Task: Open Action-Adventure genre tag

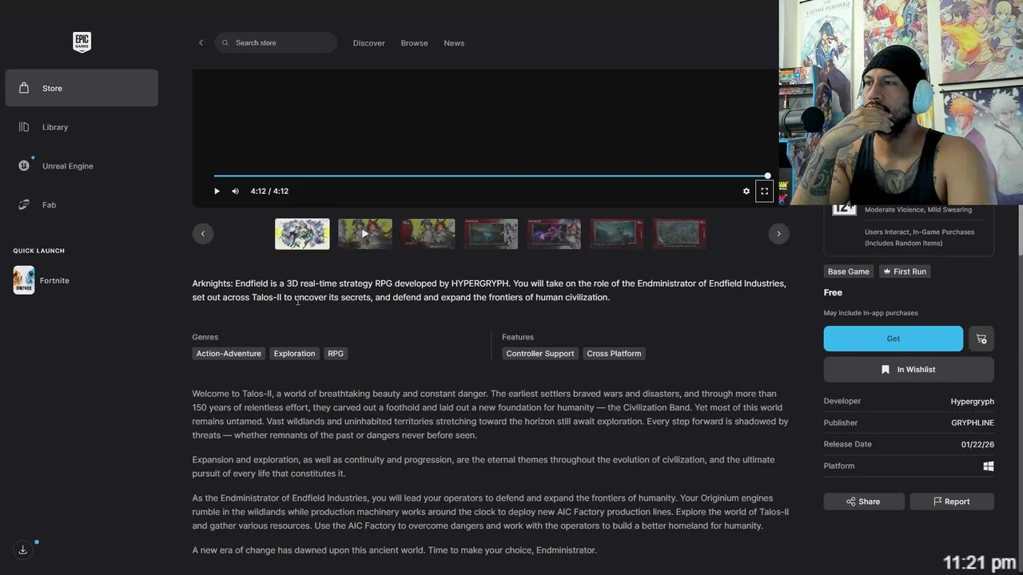Action: (229, 353)
